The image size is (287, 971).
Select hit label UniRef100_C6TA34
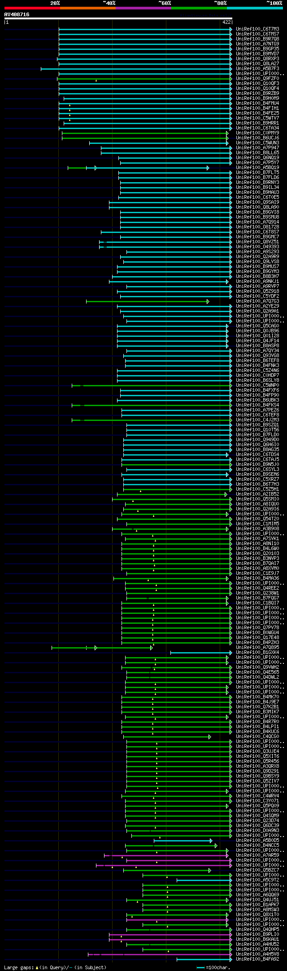257,128
